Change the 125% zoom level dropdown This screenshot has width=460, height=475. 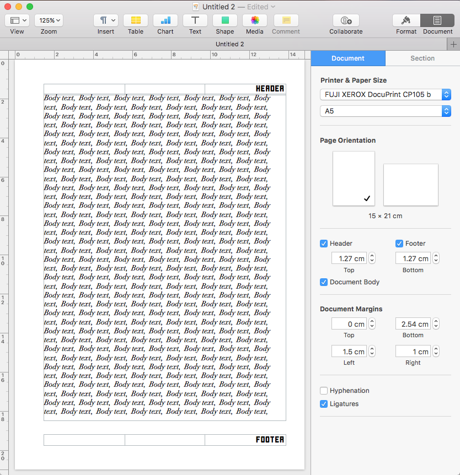coord(49,20)
